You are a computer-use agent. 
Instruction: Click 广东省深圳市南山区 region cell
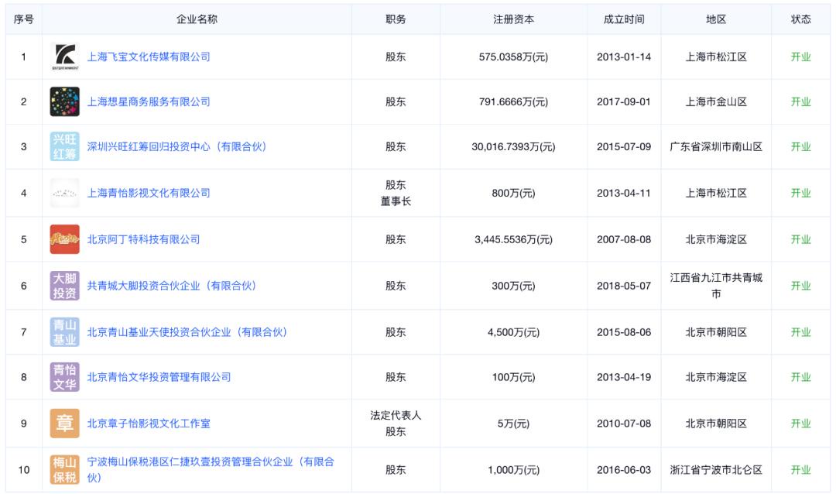716,146
